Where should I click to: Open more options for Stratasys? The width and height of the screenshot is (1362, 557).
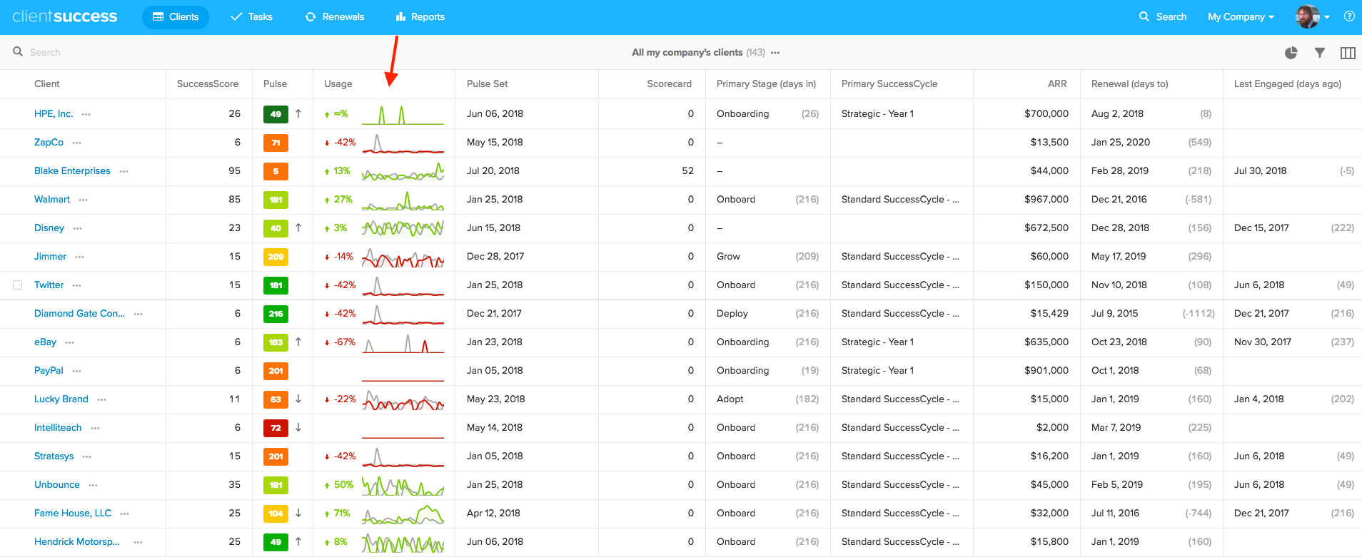(87, 457)
